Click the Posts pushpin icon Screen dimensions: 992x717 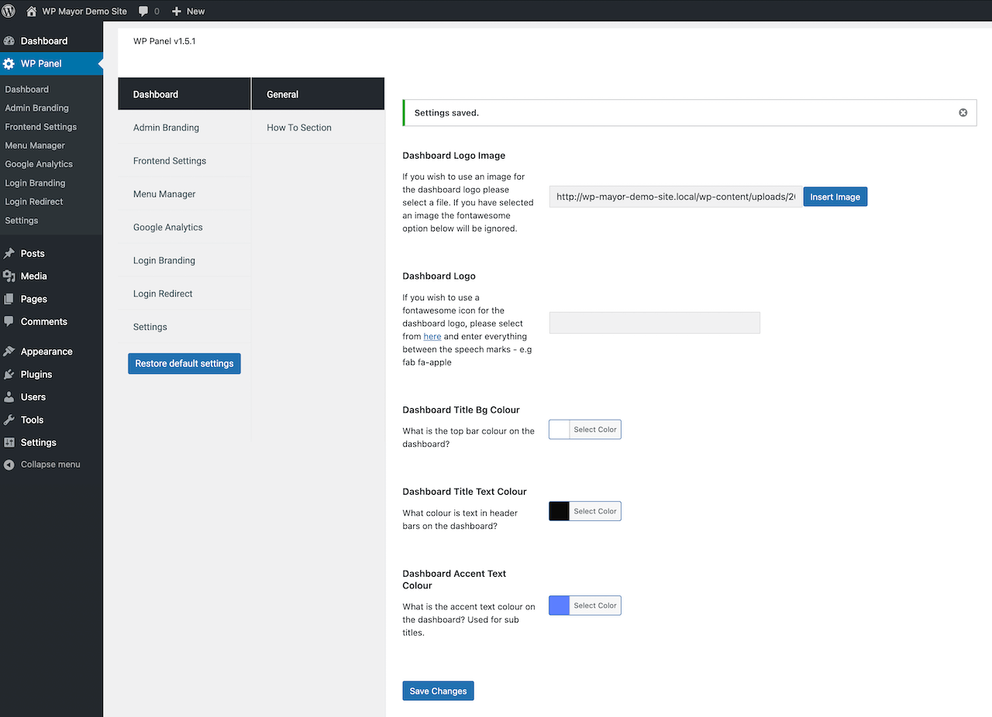click(9, 253)
